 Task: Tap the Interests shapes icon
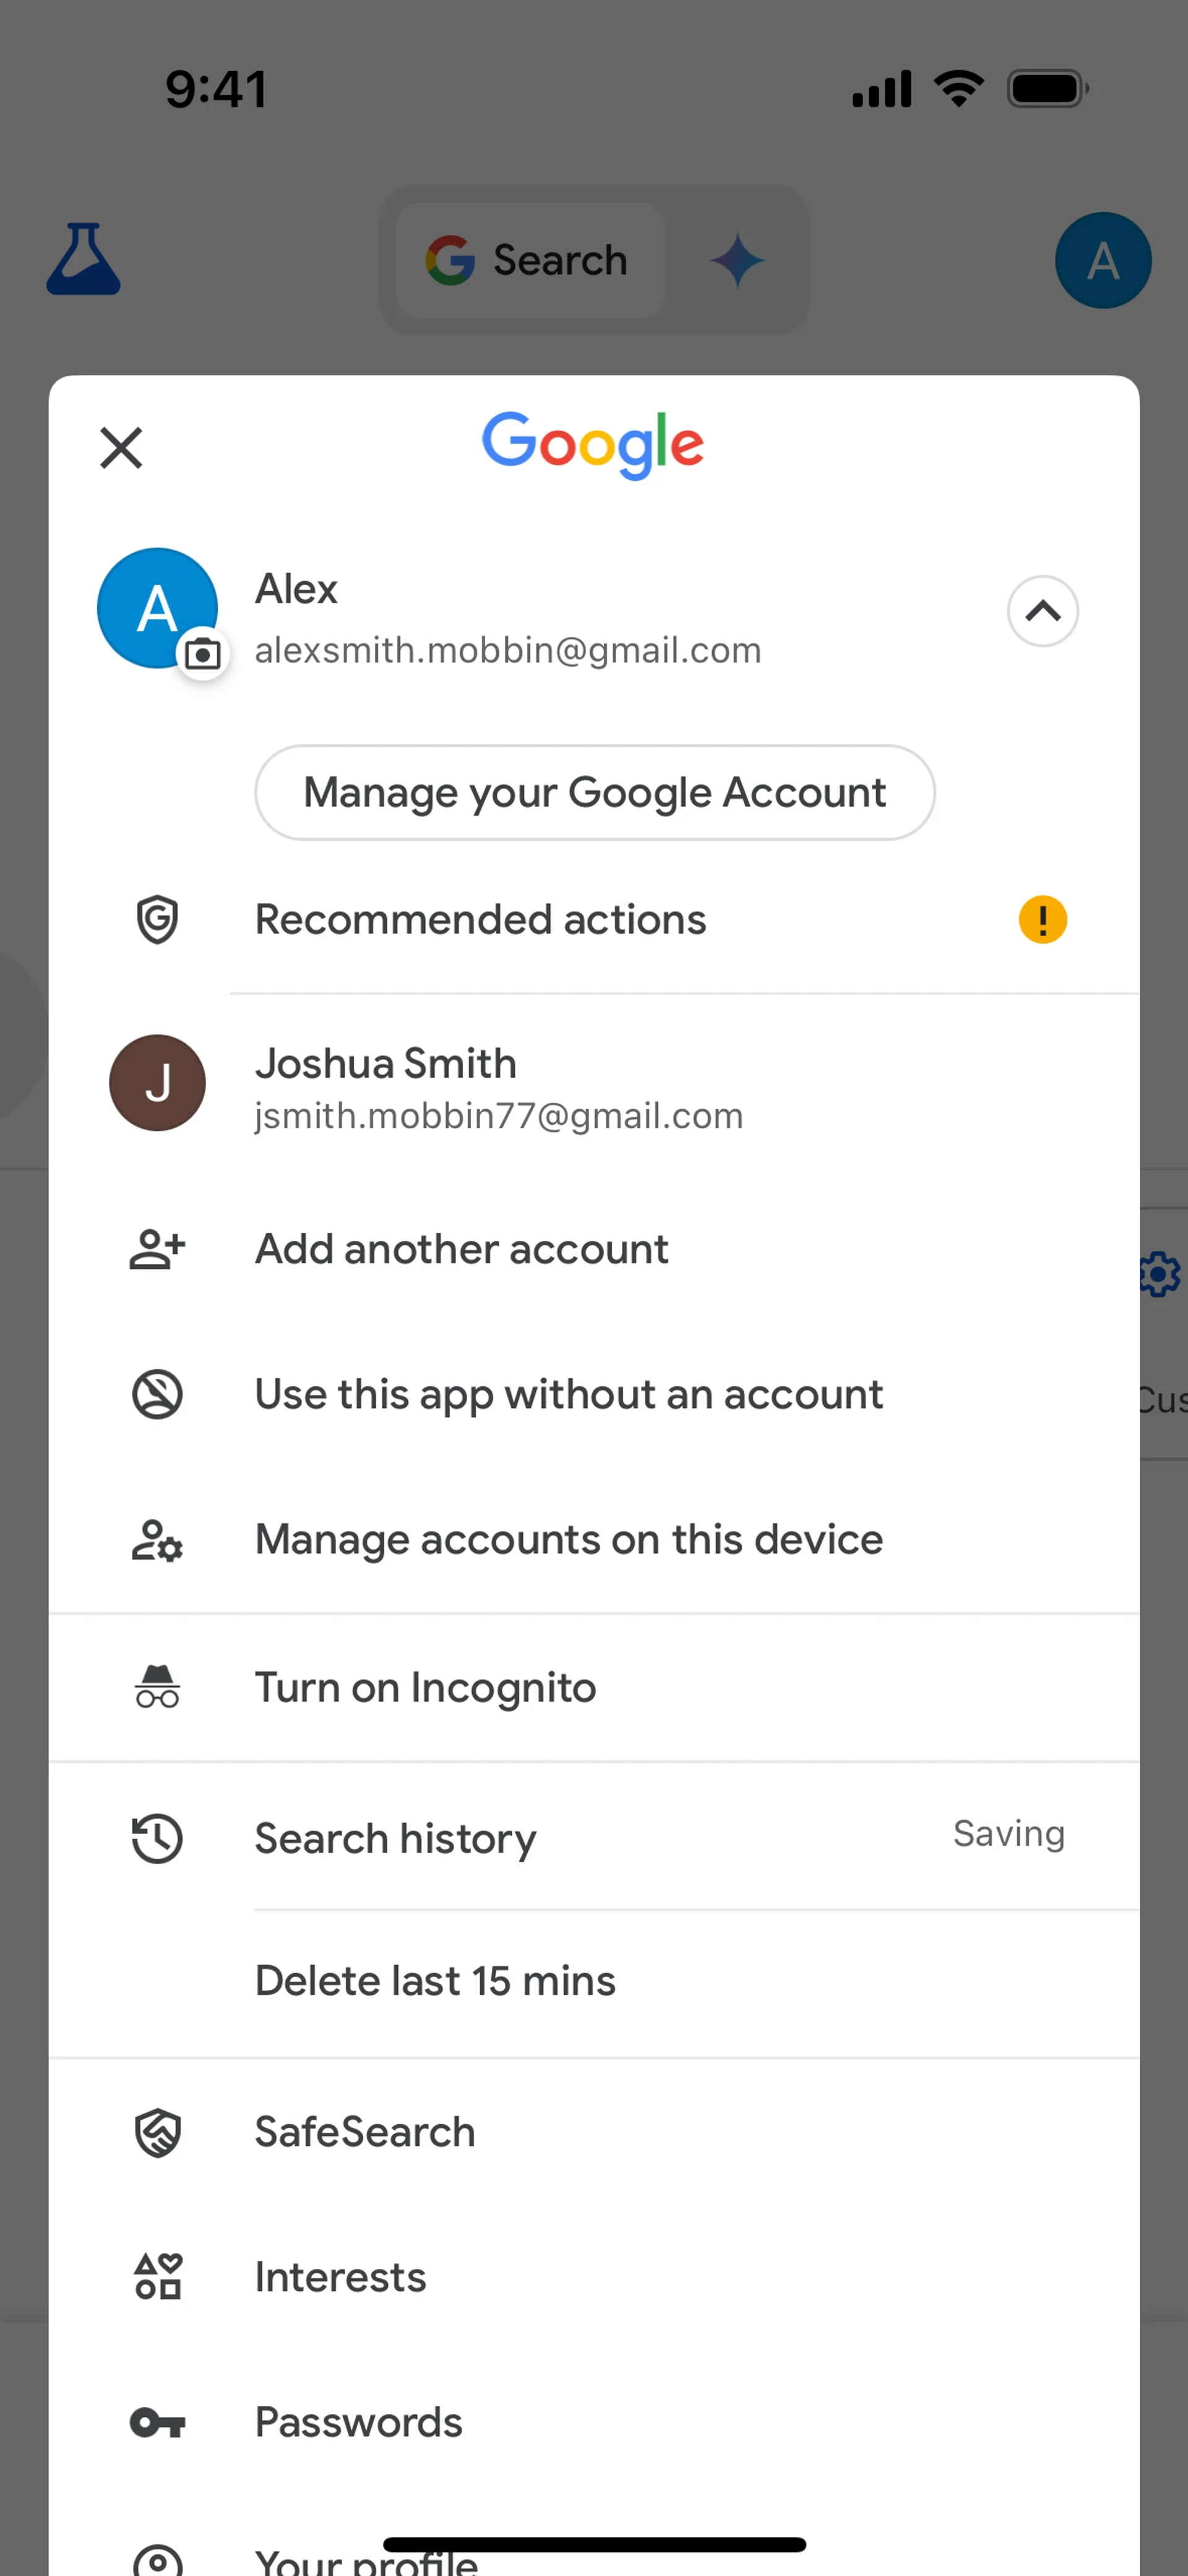click(157, 2277)
